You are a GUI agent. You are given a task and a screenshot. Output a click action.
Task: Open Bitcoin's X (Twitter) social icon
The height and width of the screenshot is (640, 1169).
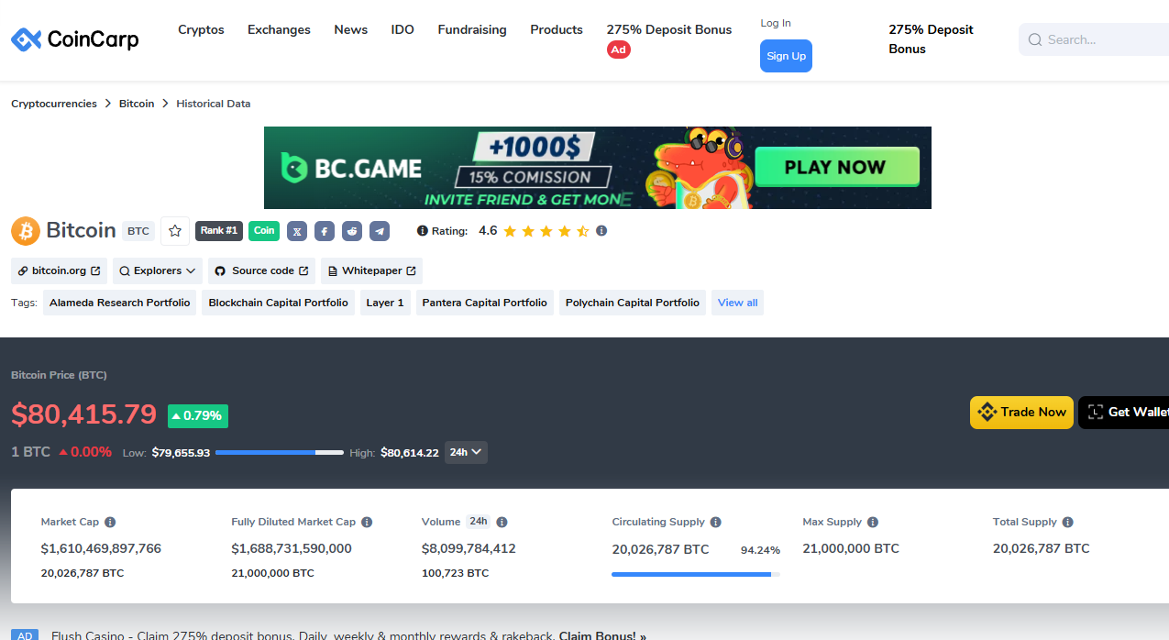click(297, 231)
